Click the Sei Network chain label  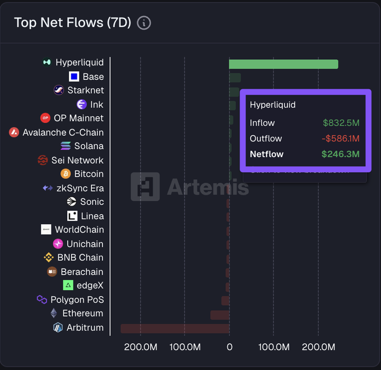click(77, 160)
